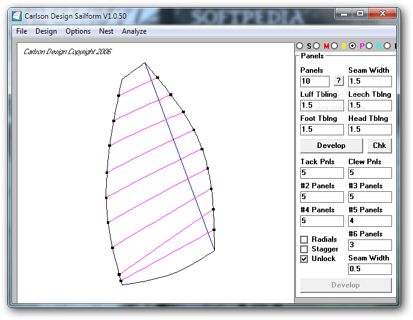Open the Options menu
The image size is (413, 320).
[x=78, y=31]
